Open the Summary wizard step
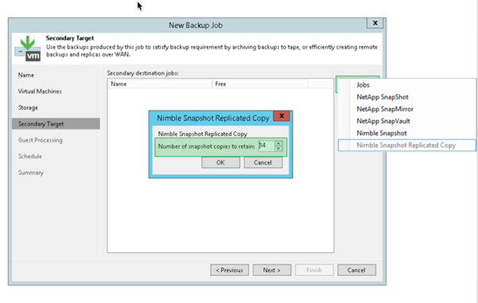 [31, 173]
